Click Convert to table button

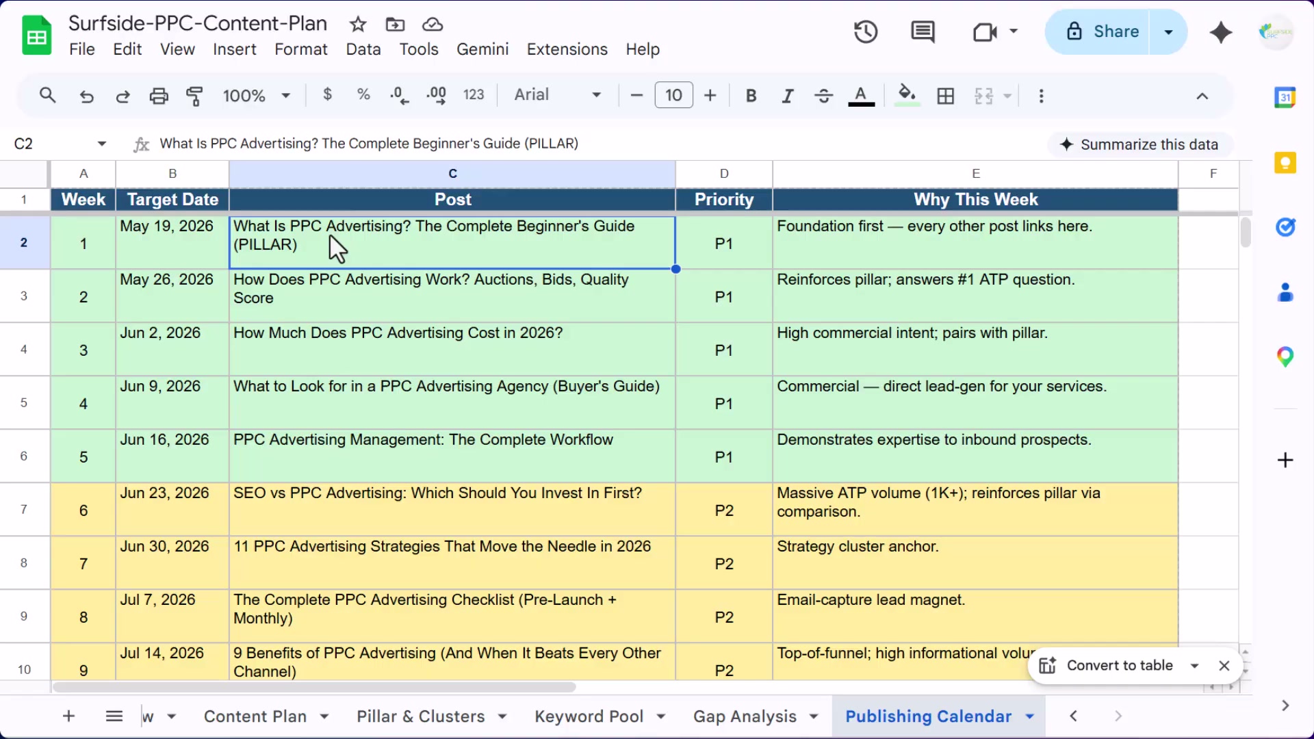click(x=1107, y=666)
